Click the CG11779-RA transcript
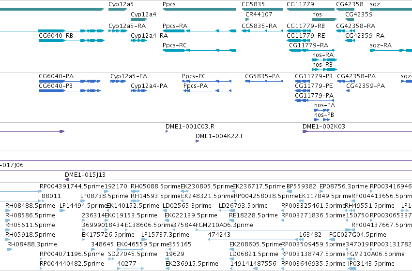Image resolution: width=412 pixels, height=271 pixels. point(312,50)
